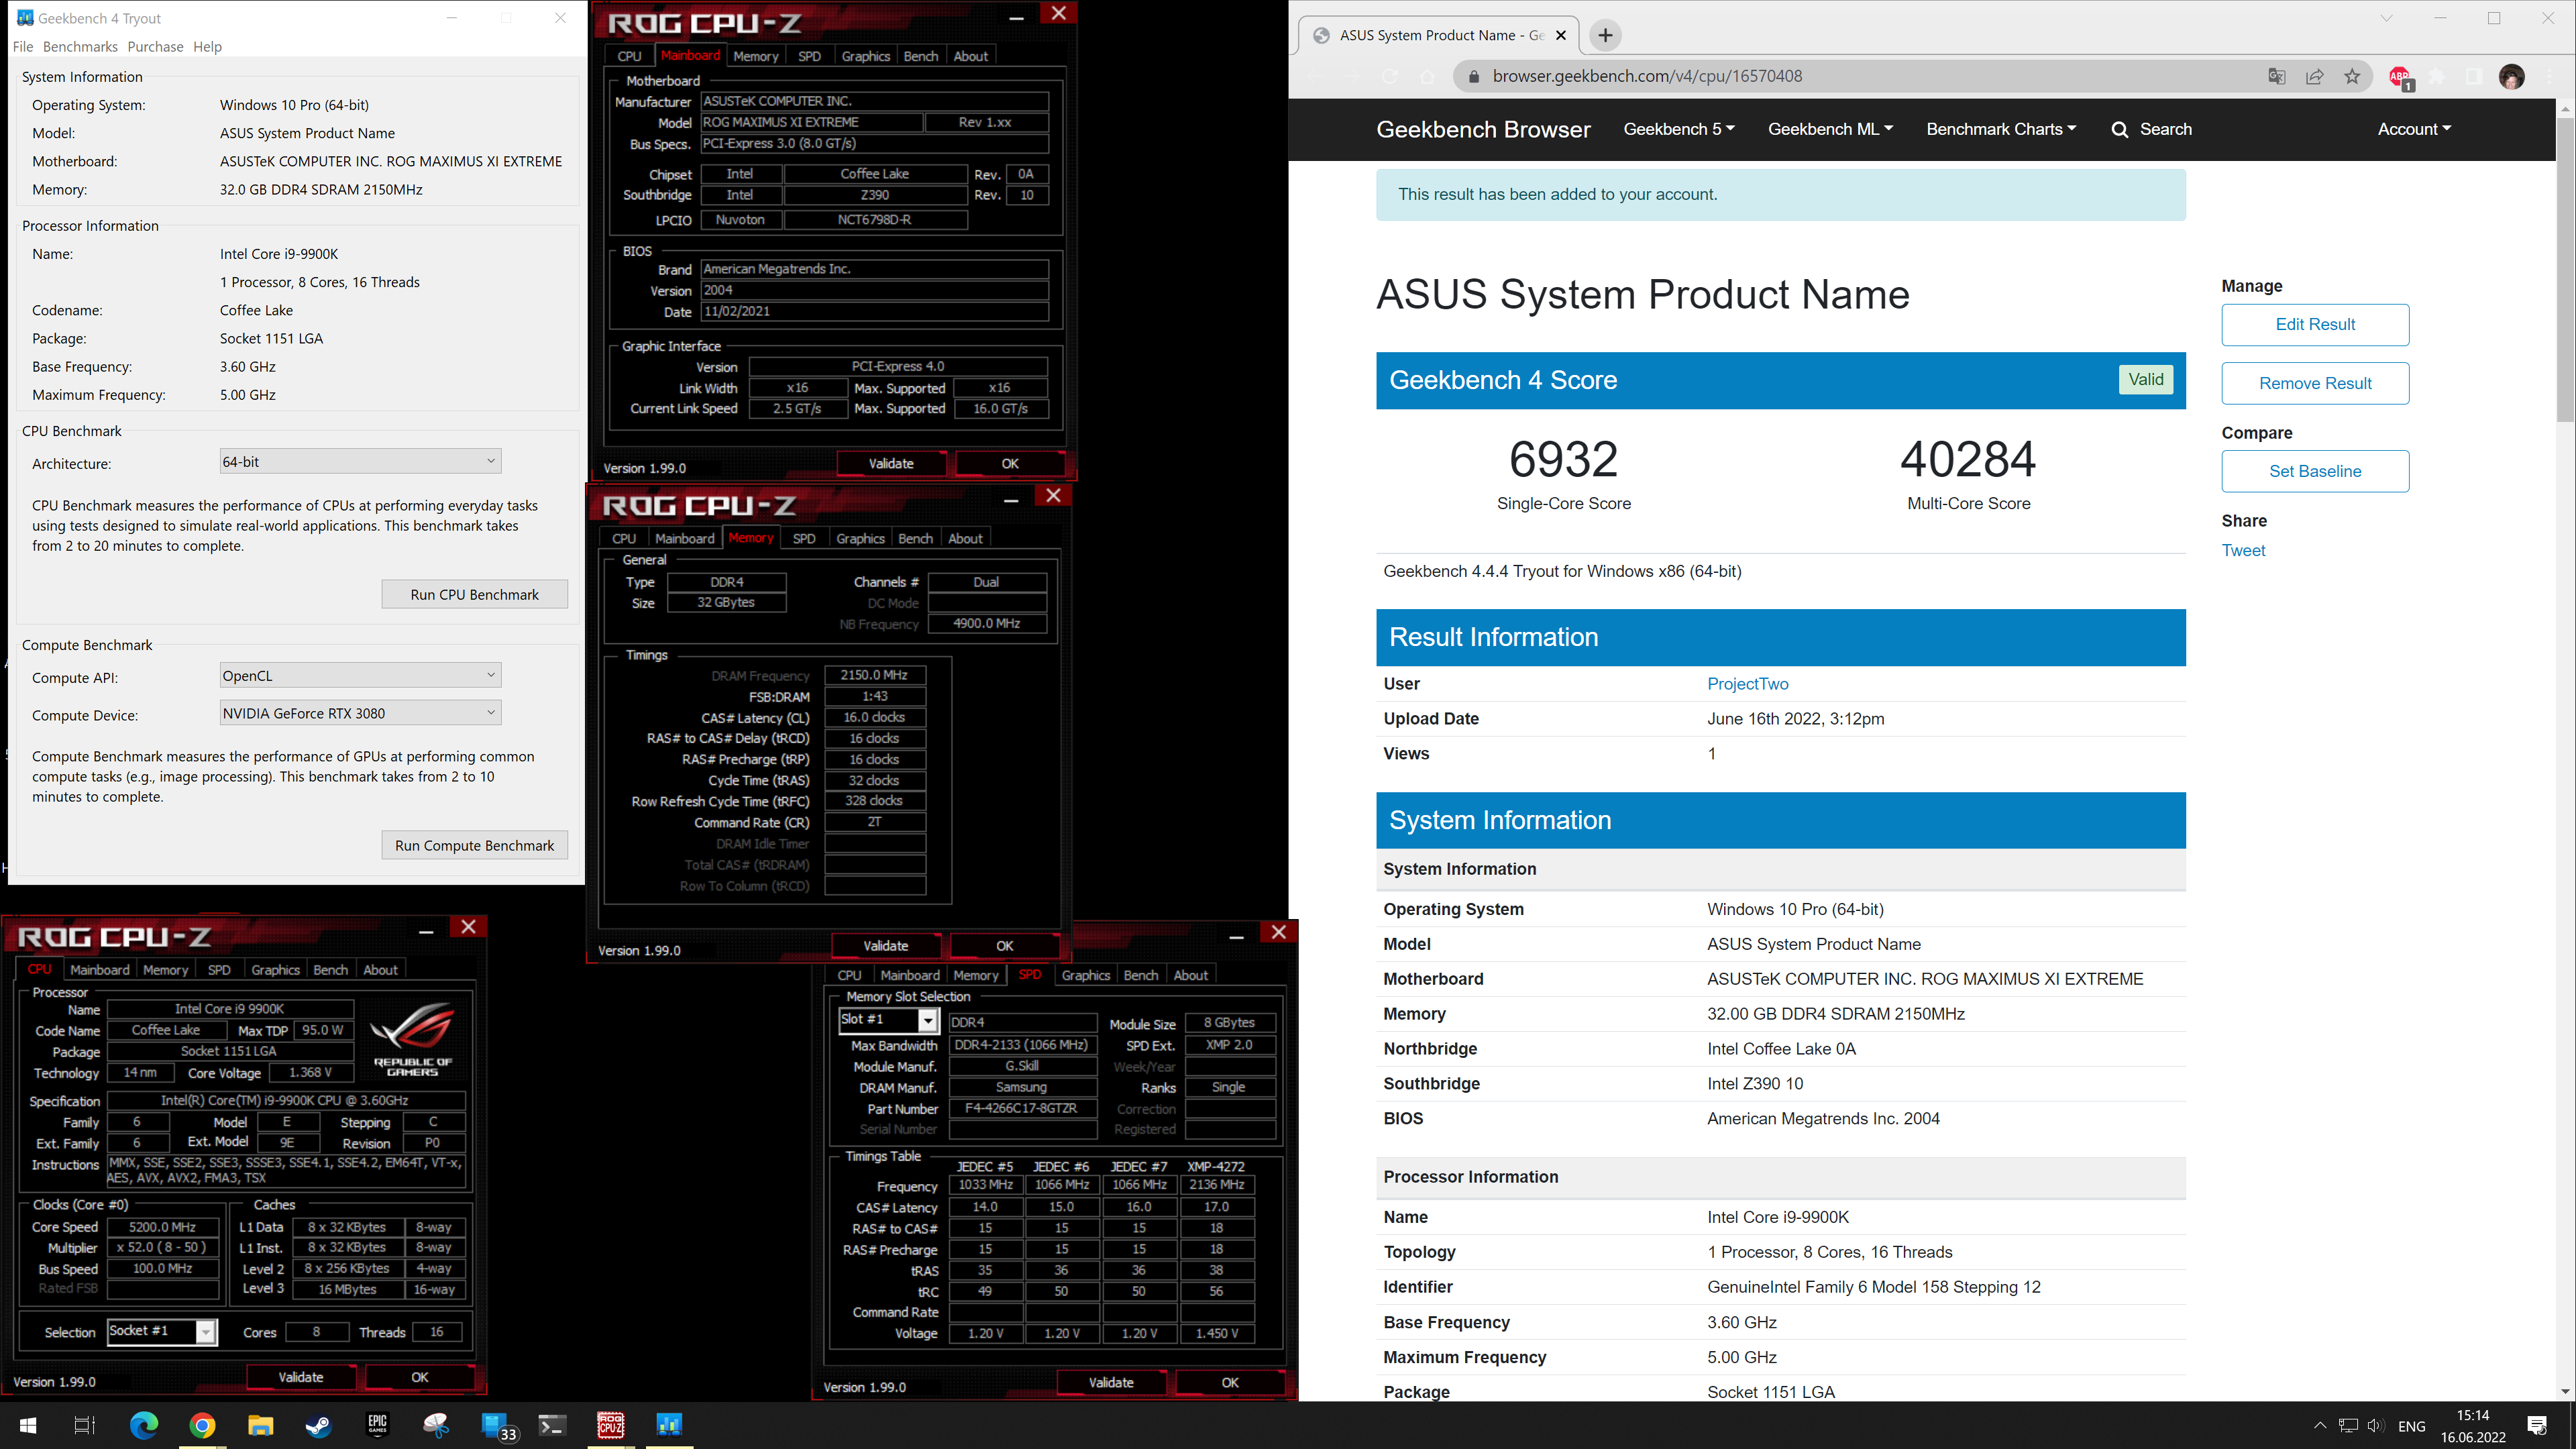Click Edit Result button
The height and width of the screenshot is (1449, 2576).
2315,324
